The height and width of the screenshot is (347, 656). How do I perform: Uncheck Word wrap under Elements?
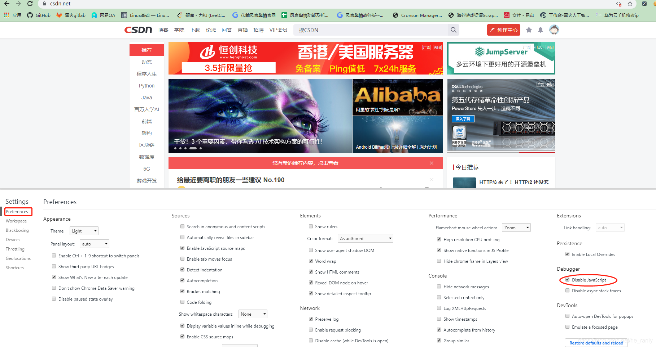point(311,261)
